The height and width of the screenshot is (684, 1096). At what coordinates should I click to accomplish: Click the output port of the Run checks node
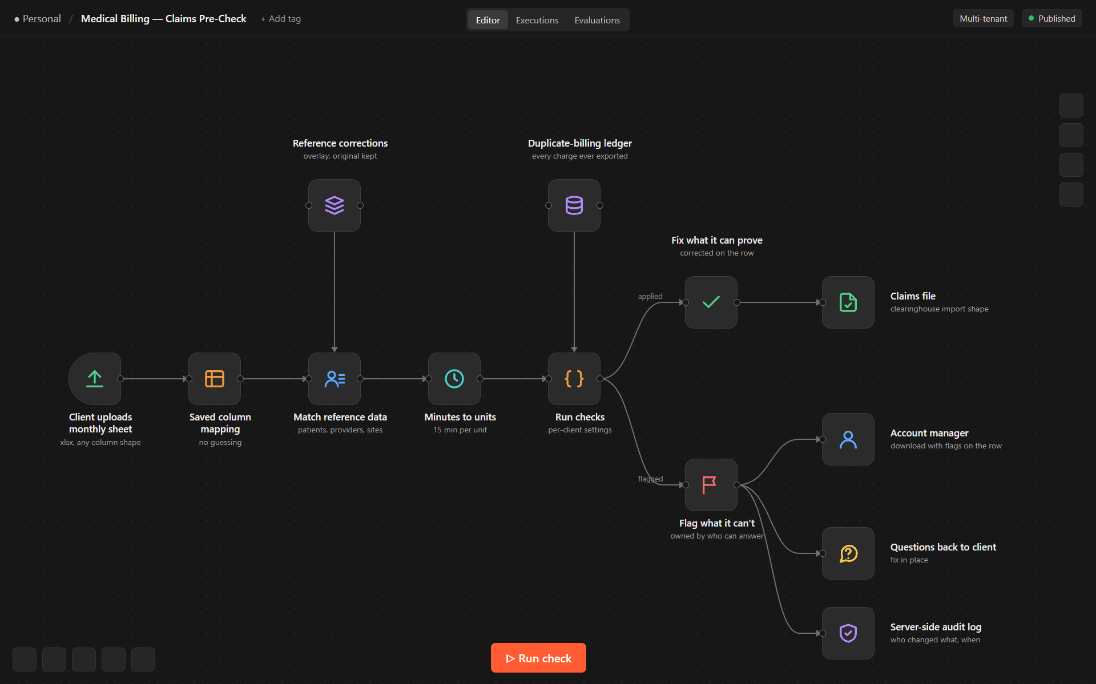(x=600, y=379)
